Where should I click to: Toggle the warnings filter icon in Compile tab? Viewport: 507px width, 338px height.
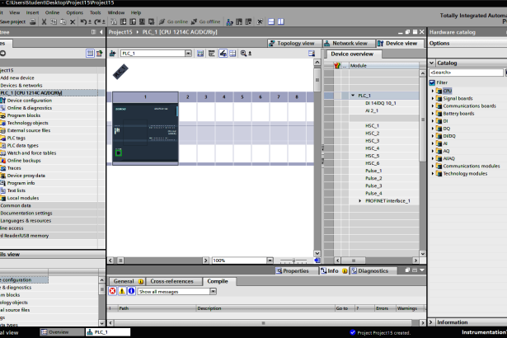click(122, 291)
